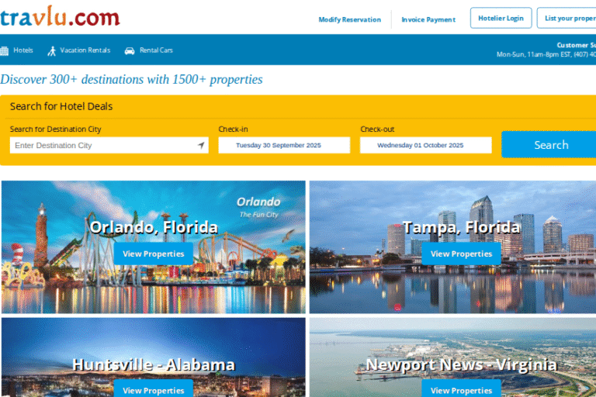
Task: Open the Rental Cars menu item
Action: pos(156,50)
